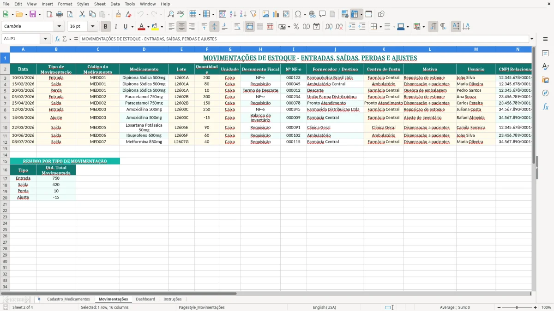This screenshot has width=554, height=311.
Task: Apply the yellow Background Color swatch
Action: point(155,27)
